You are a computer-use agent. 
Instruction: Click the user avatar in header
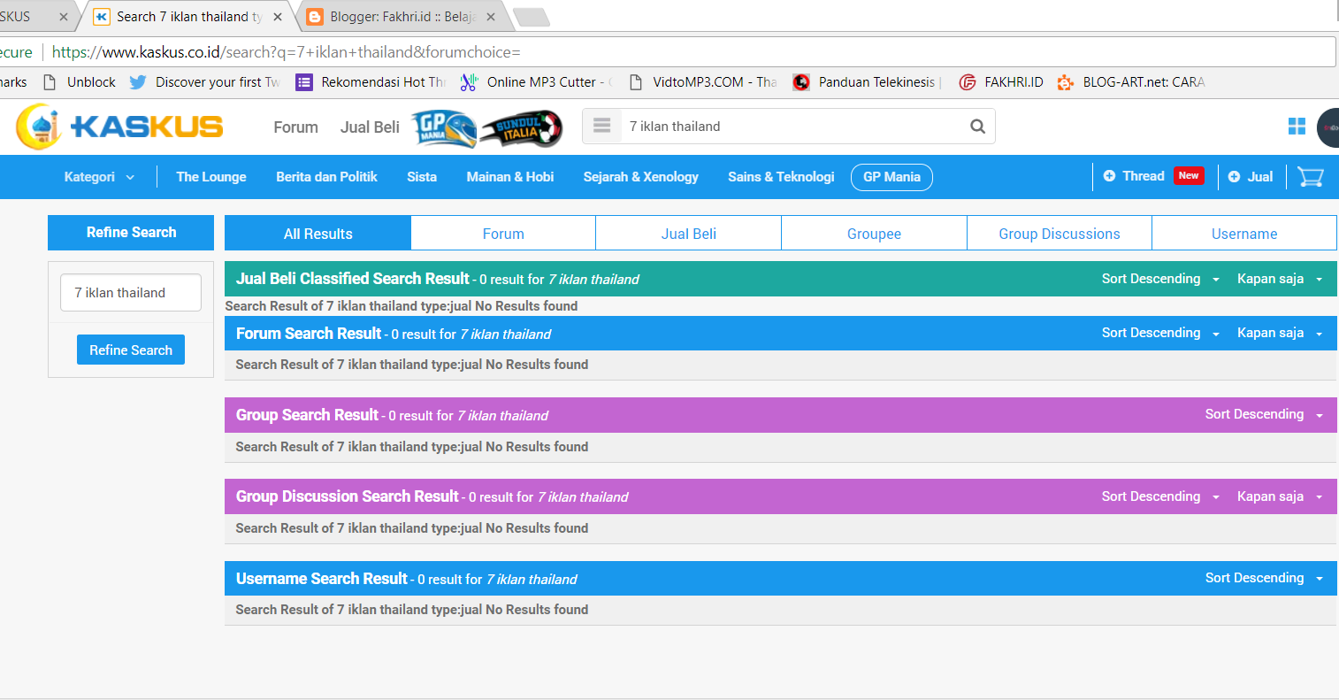tap(1329, 127)
